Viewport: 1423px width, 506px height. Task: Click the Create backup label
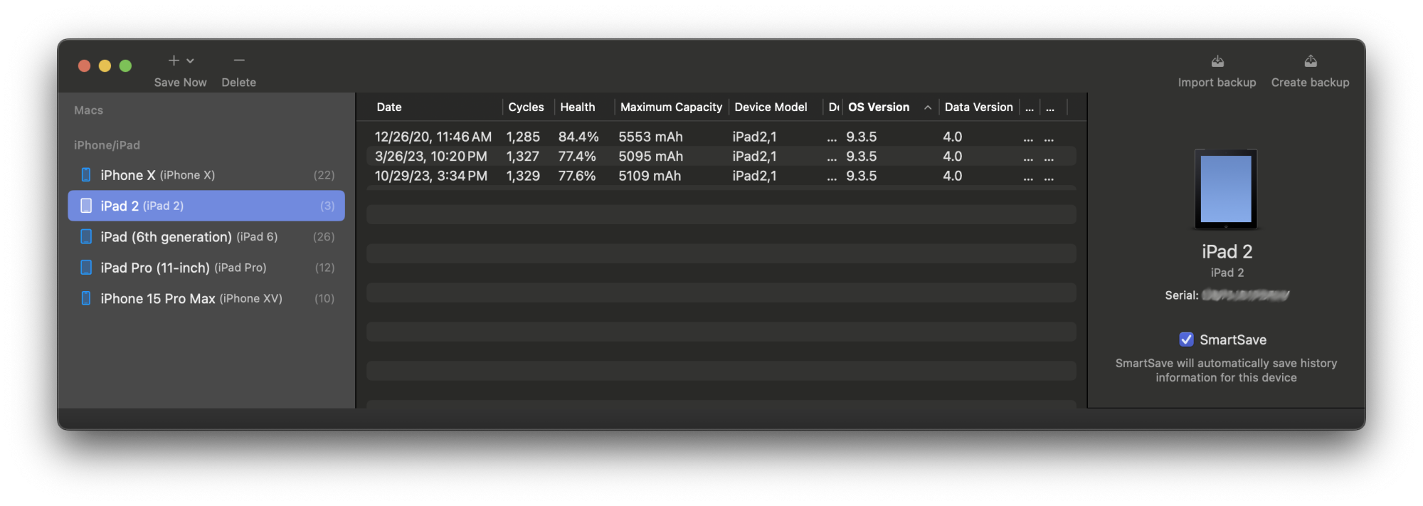(x=1310, y=83)
